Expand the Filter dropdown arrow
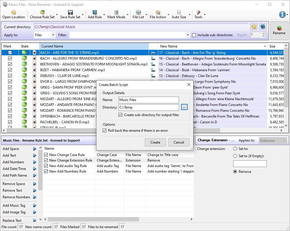The image size is (290, 231). [x=188, y=35]
